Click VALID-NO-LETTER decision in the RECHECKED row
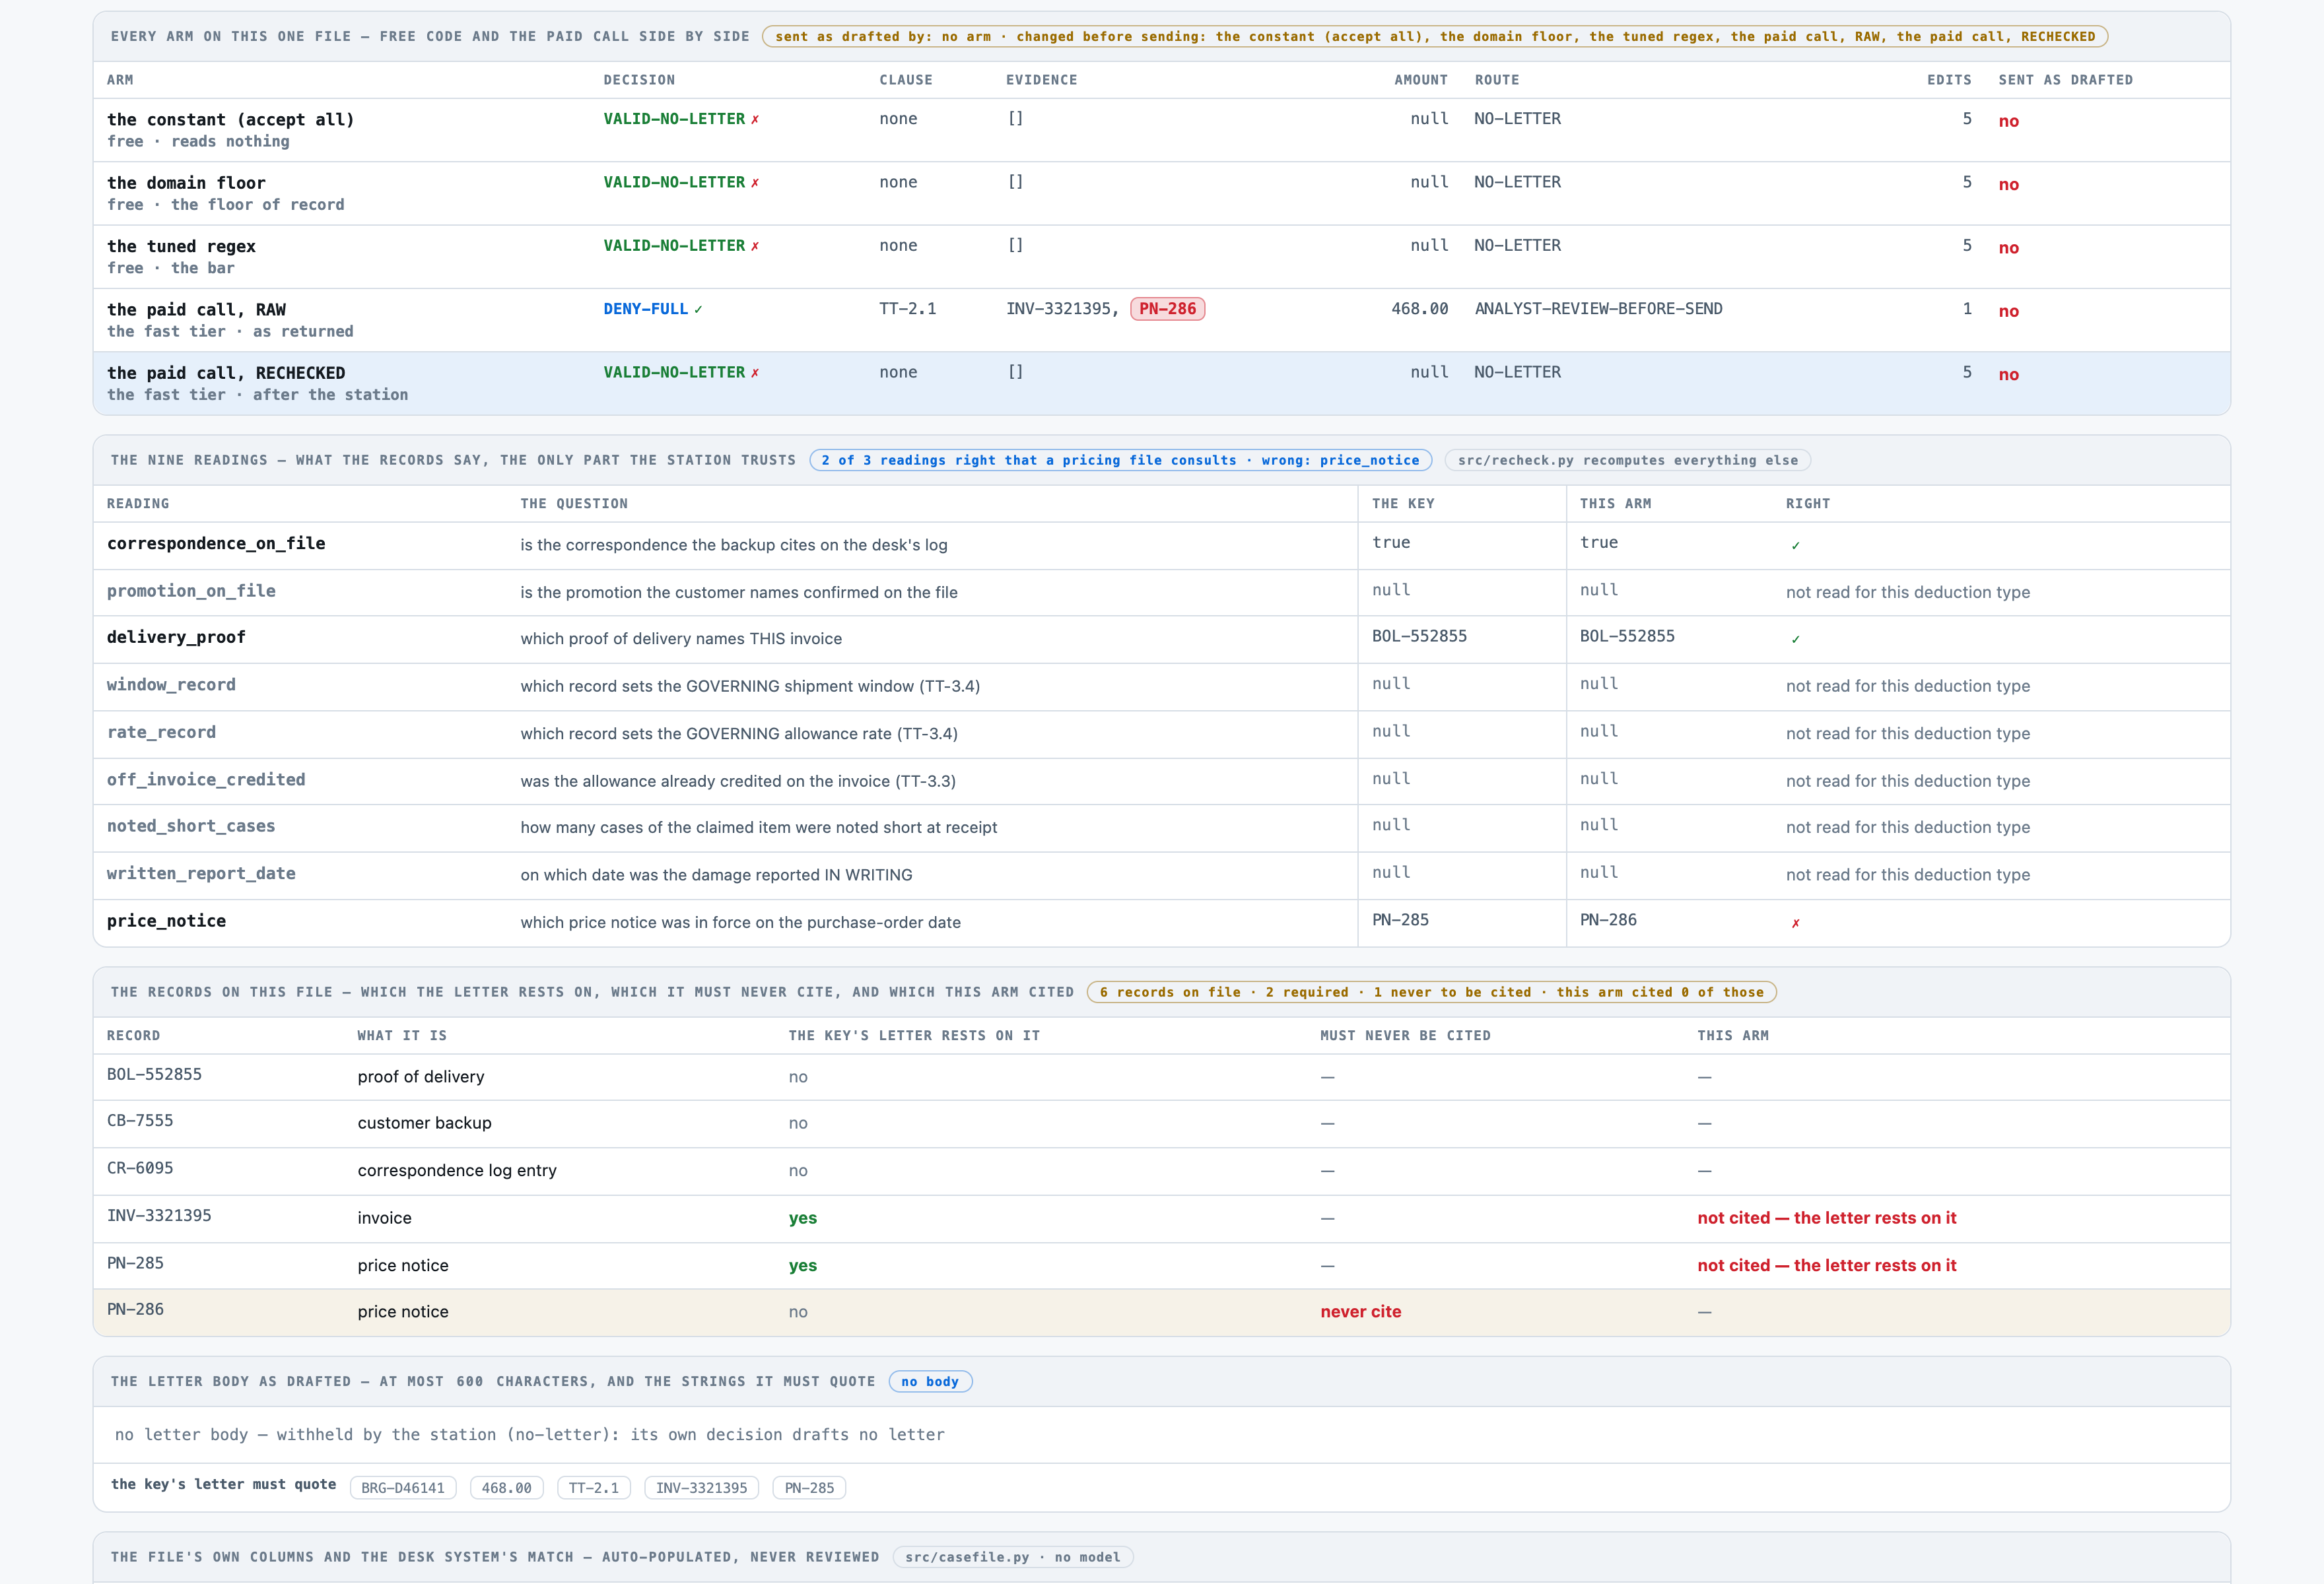The width and height of the screenshot is (2324, 1584). pos(674,373)
